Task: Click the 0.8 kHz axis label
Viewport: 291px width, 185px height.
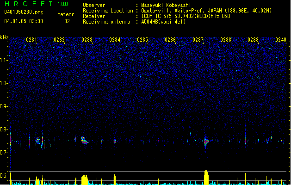Action: click(x=4, y=129)
